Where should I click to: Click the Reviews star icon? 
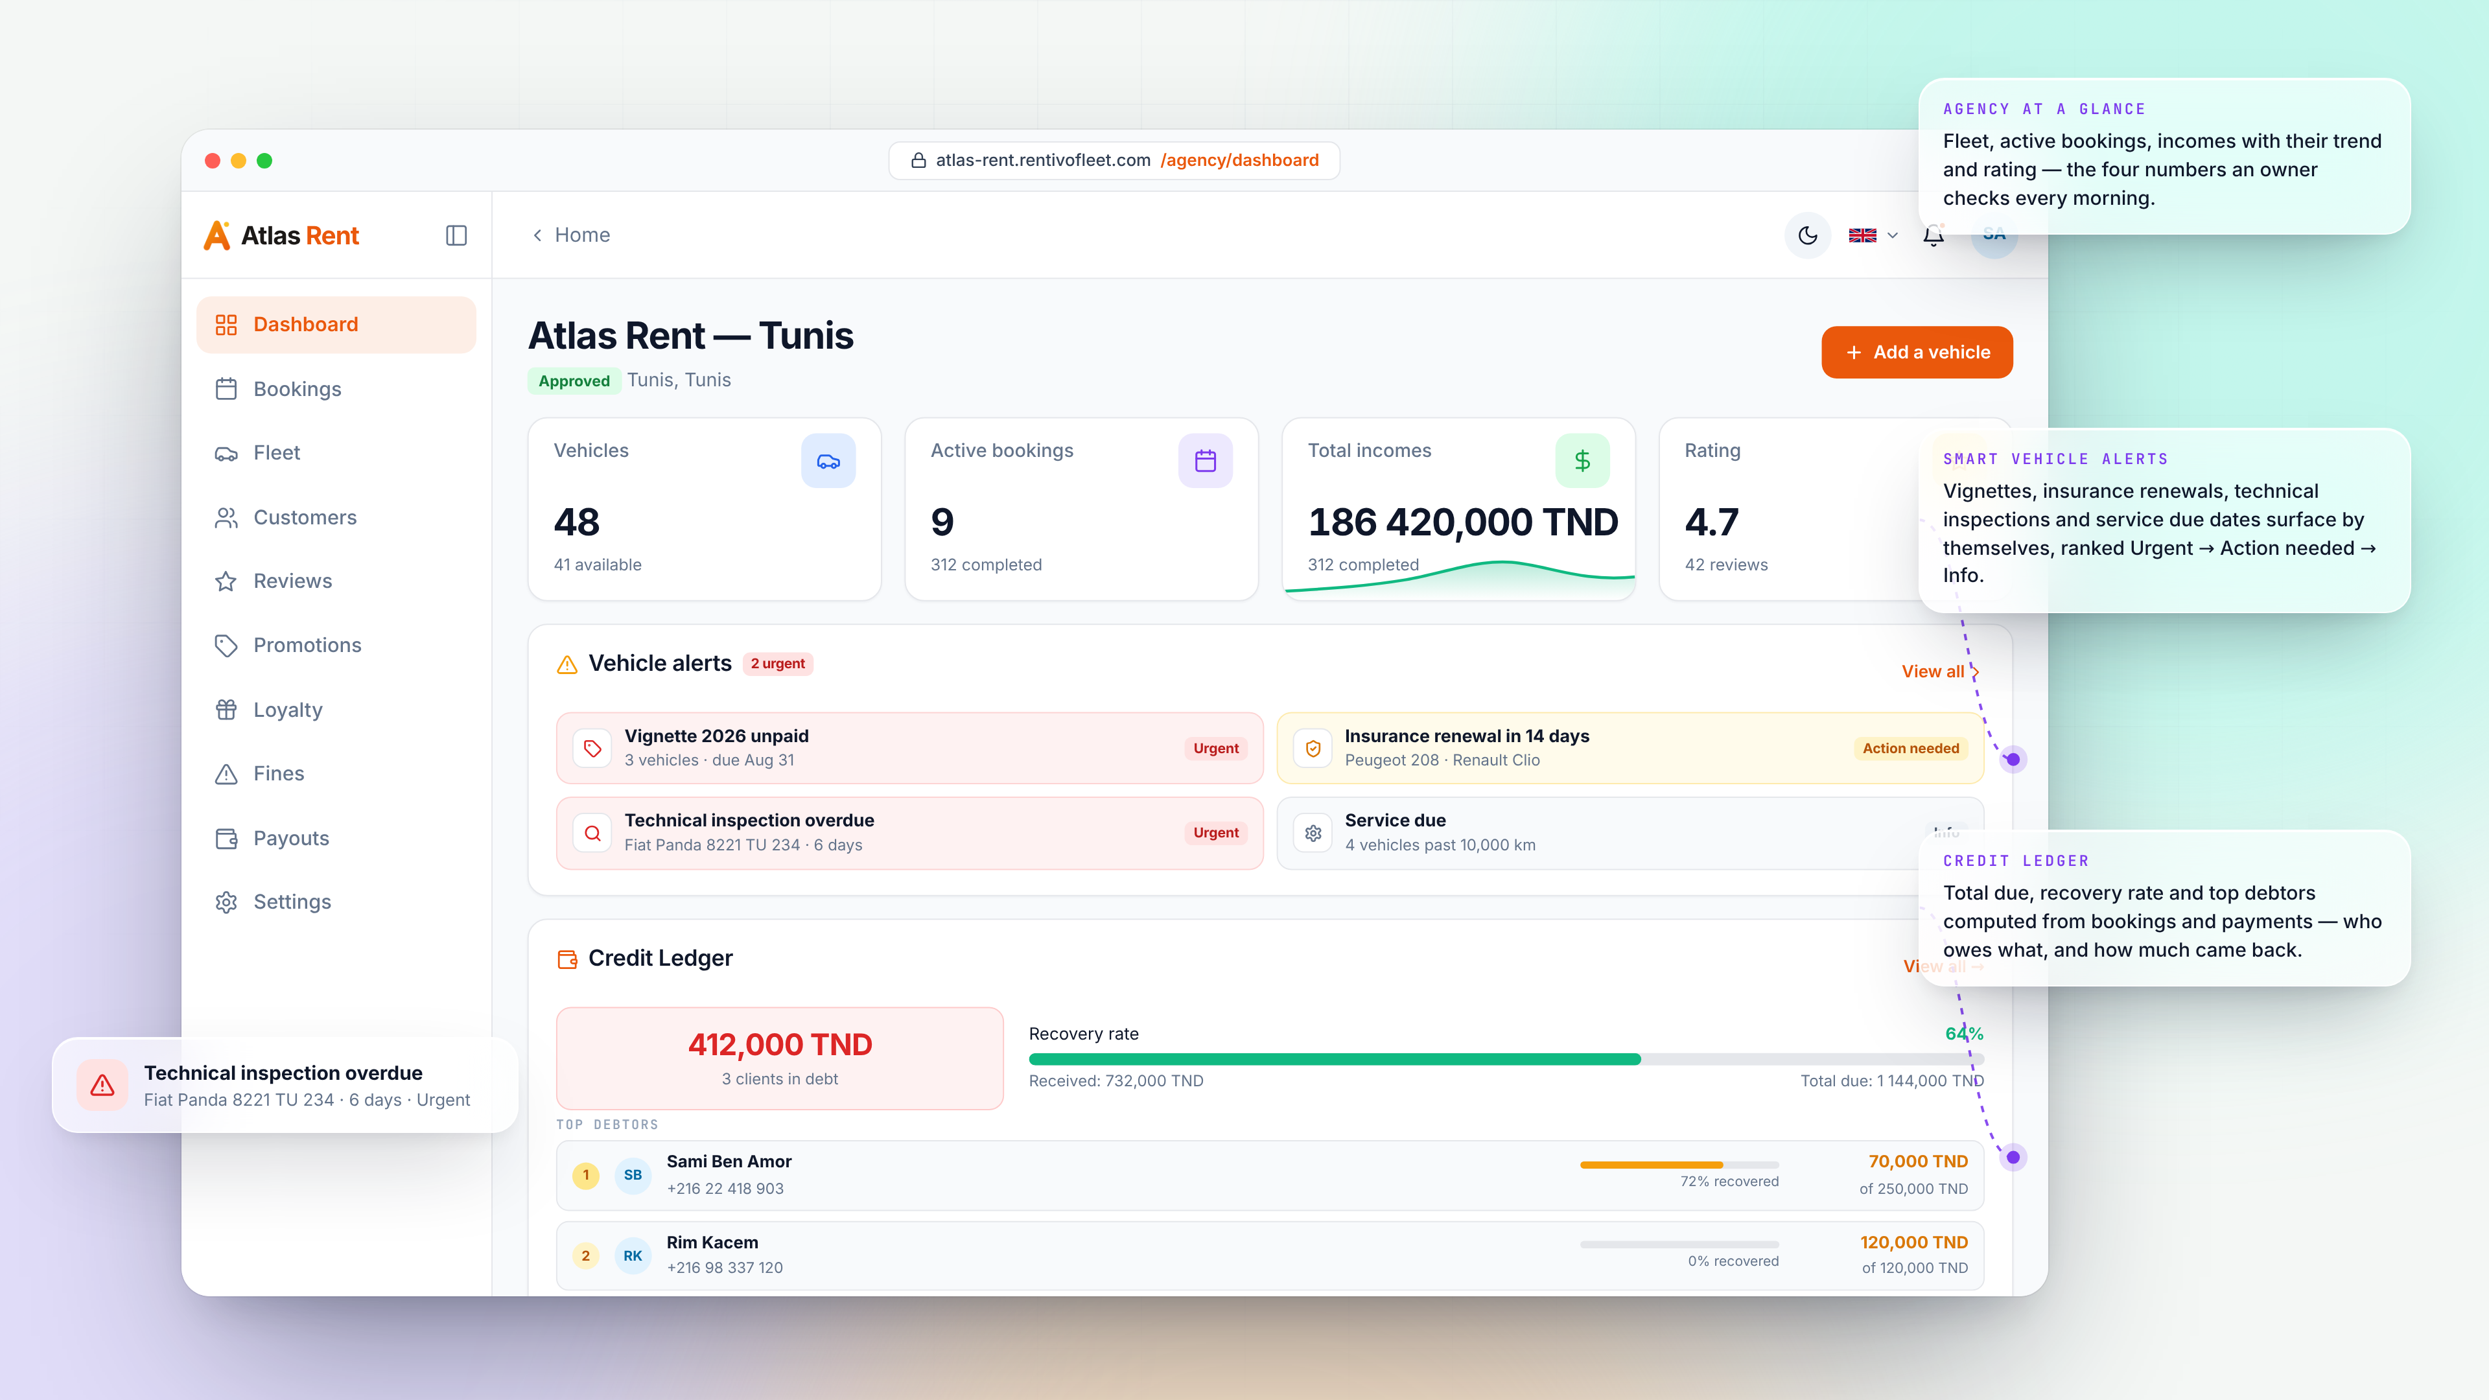point(226,581)
